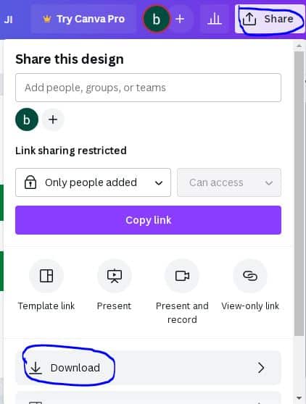Image resolution: width=306 pixels, height=404 pixels.
Task: Open the Can access permission dropdown
Action: coord(229,182)
